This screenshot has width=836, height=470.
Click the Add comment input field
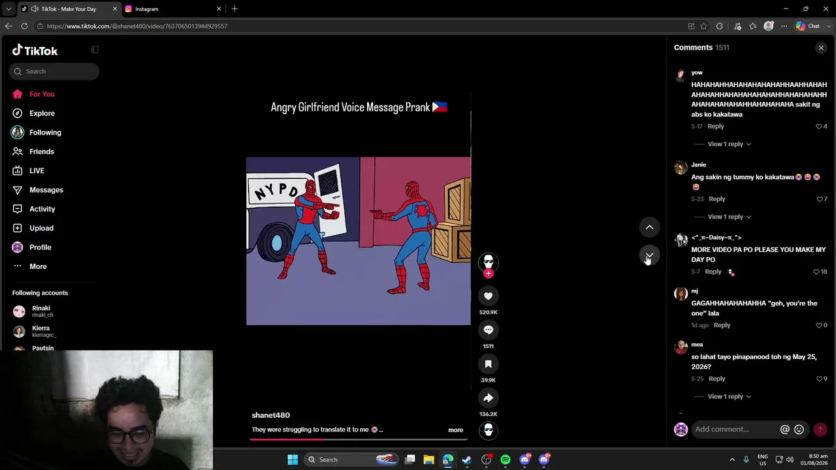[x=735, y=429]
